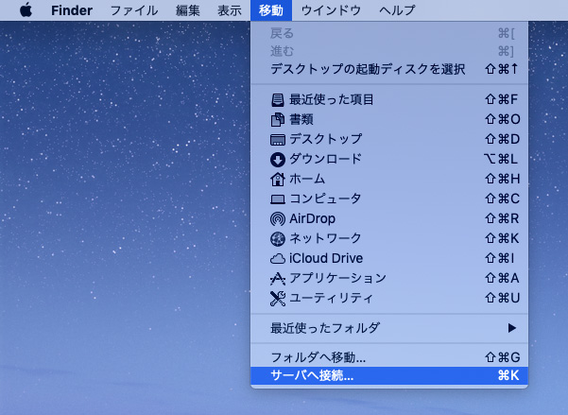Open the Finder application menu
Viewport: 568px width, 415px height.
pyautogui.click(x=72, y=10)
